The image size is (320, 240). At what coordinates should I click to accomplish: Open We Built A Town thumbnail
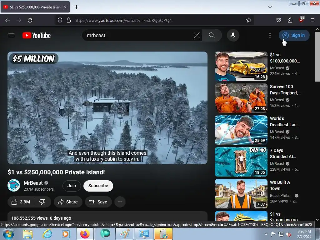[x=241, y=194]
